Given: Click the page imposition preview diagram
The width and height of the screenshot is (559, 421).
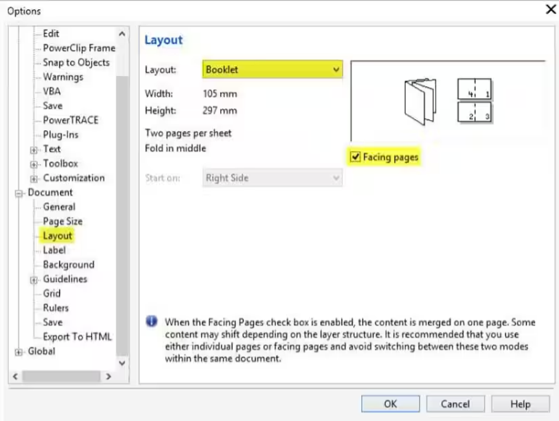Looking at the screenshot, I should tap(474, 101).
